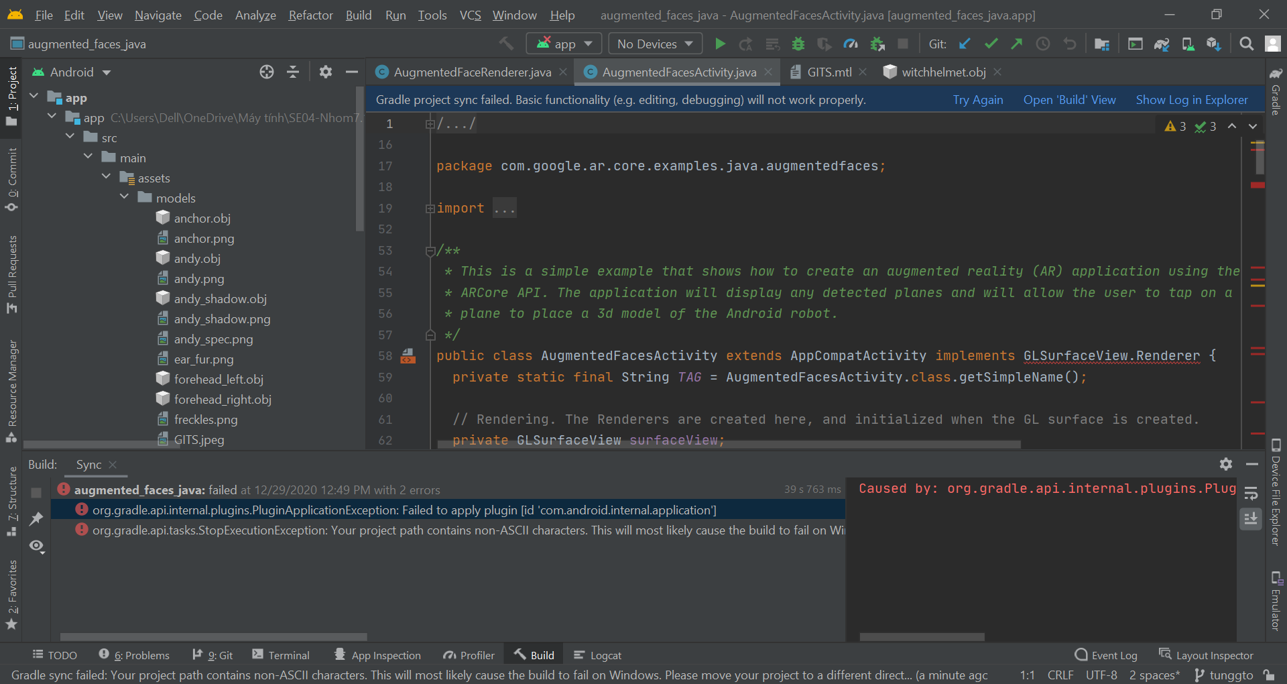1287x684 pixels.
Task: Click Show Log in Explorer link
Action: (1191, 100)
